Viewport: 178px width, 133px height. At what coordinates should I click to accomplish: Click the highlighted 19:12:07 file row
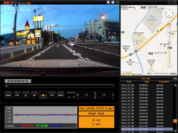coord(147,129)
